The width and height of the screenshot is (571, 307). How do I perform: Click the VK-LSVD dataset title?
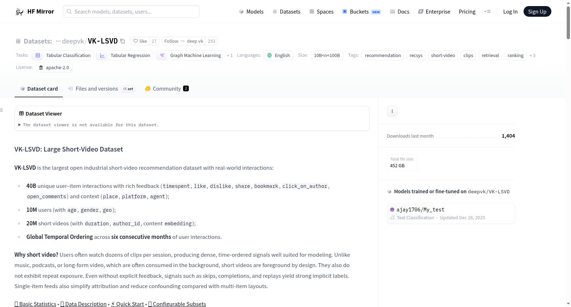tap(103, 41)
